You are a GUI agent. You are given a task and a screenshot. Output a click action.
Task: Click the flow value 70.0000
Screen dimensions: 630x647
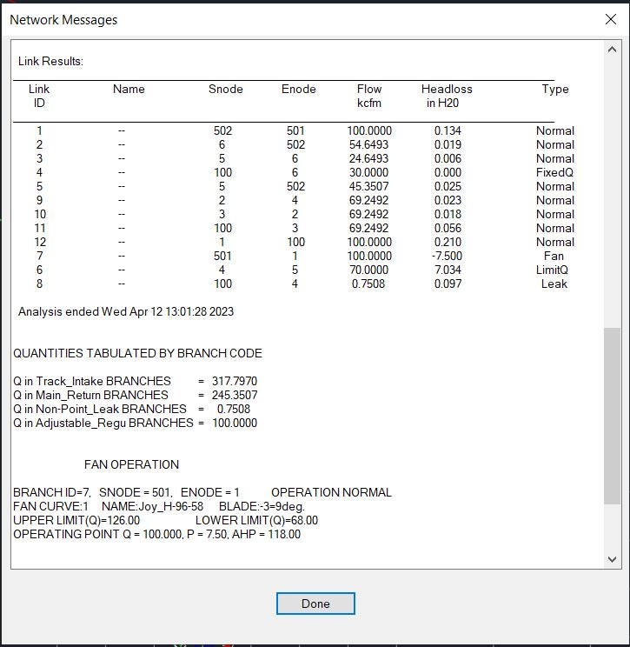coord(368,270)
